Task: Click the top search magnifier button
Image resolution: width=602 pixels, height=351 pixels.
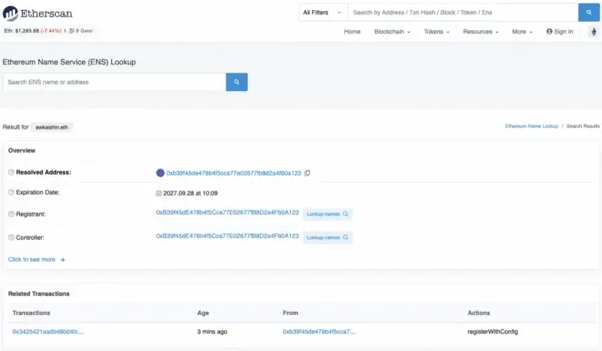Action: (x=589, y=13)
